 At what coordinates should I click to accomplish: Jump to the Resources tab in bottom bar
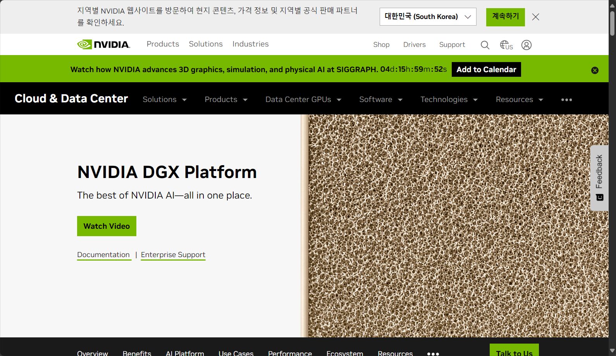coord(395,353)
